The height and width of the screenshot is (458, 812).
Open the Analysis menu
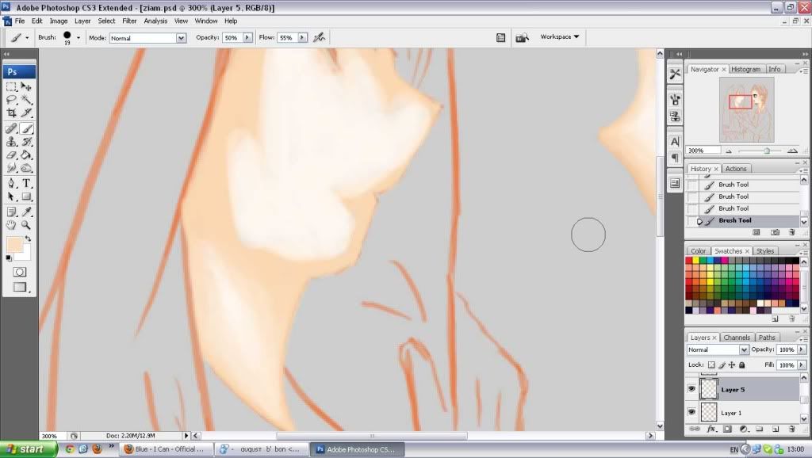pos(155,21)
